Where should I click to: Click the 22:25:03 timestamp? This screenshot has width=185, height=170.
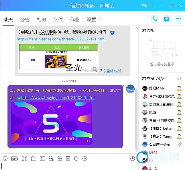tap(69, 81)
